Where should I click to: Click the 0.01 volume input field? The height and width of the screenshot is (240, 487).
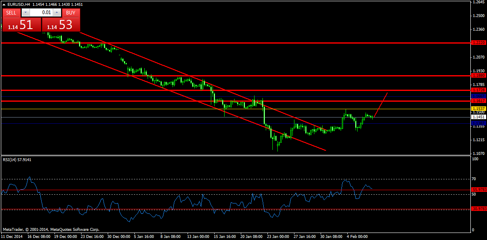(41, 13)
